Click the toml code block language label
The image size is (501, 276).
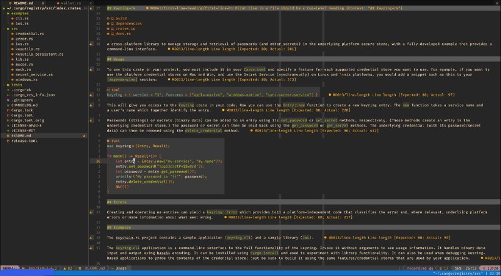[113, 89]
